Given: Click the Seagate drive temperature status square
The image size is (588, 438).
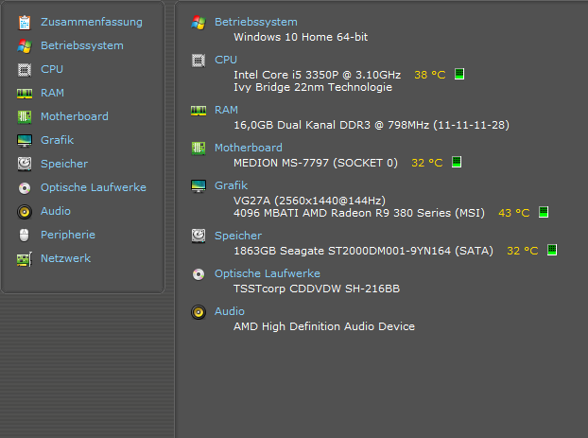Looking at the screenshot, I should click(x=552, y=251).
